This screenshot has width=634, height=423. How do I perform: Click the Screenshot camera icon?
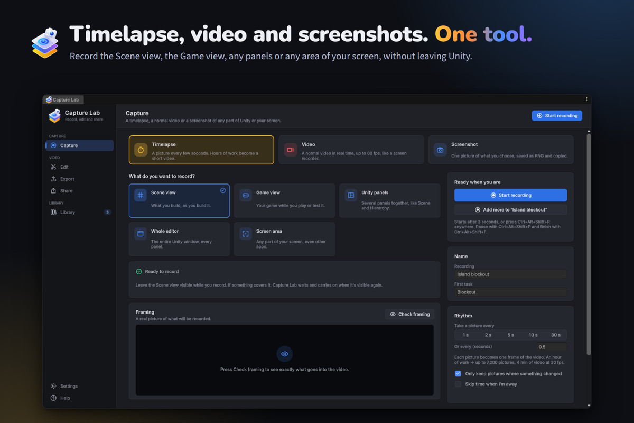(440, 150)
